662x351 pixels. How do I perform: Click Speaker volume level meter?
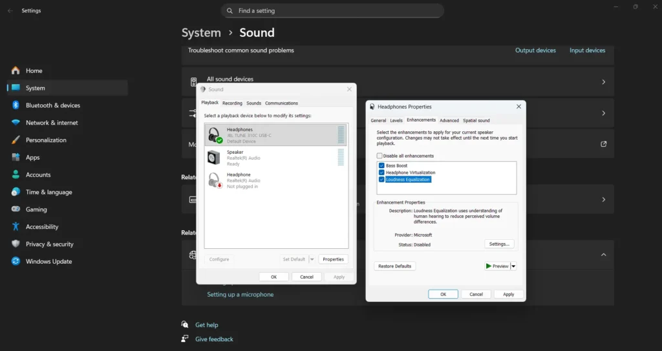(x=341, y=158)
